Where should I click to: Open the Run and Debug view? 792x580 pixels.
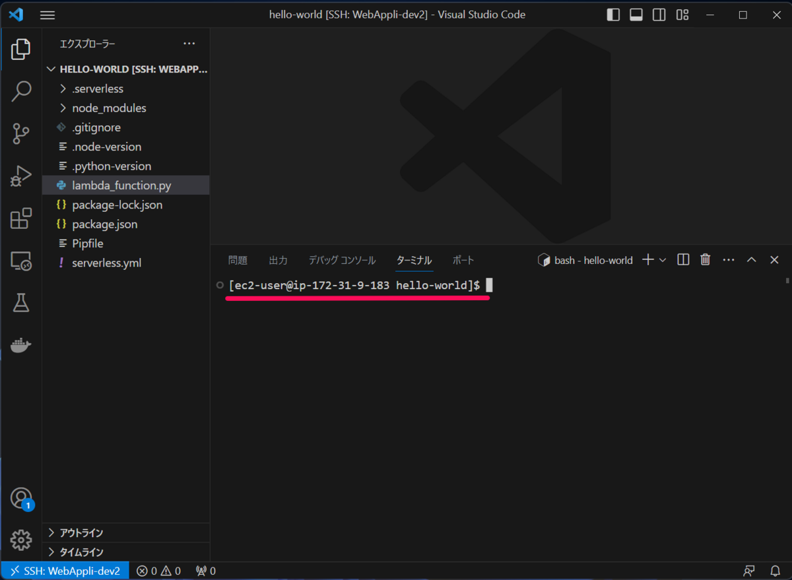21,176
